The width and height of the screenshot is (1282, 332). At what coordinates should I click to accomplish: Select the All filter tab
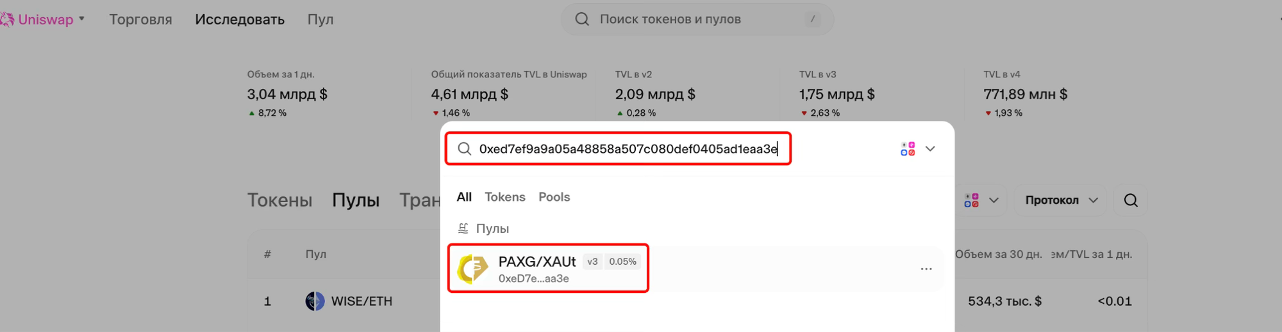click(x=464, y=197)
